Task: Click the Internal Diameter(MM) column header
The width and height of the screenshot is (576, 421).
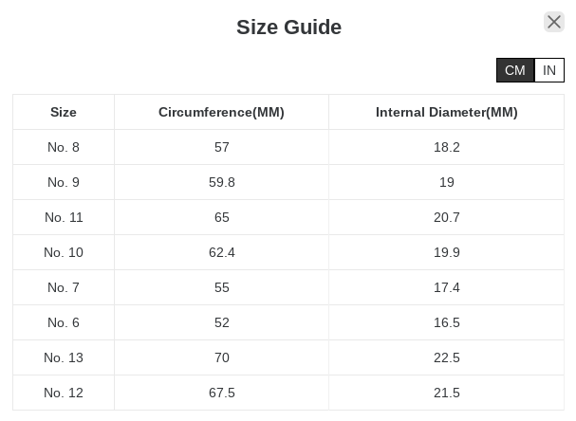Action: [446, 112]
